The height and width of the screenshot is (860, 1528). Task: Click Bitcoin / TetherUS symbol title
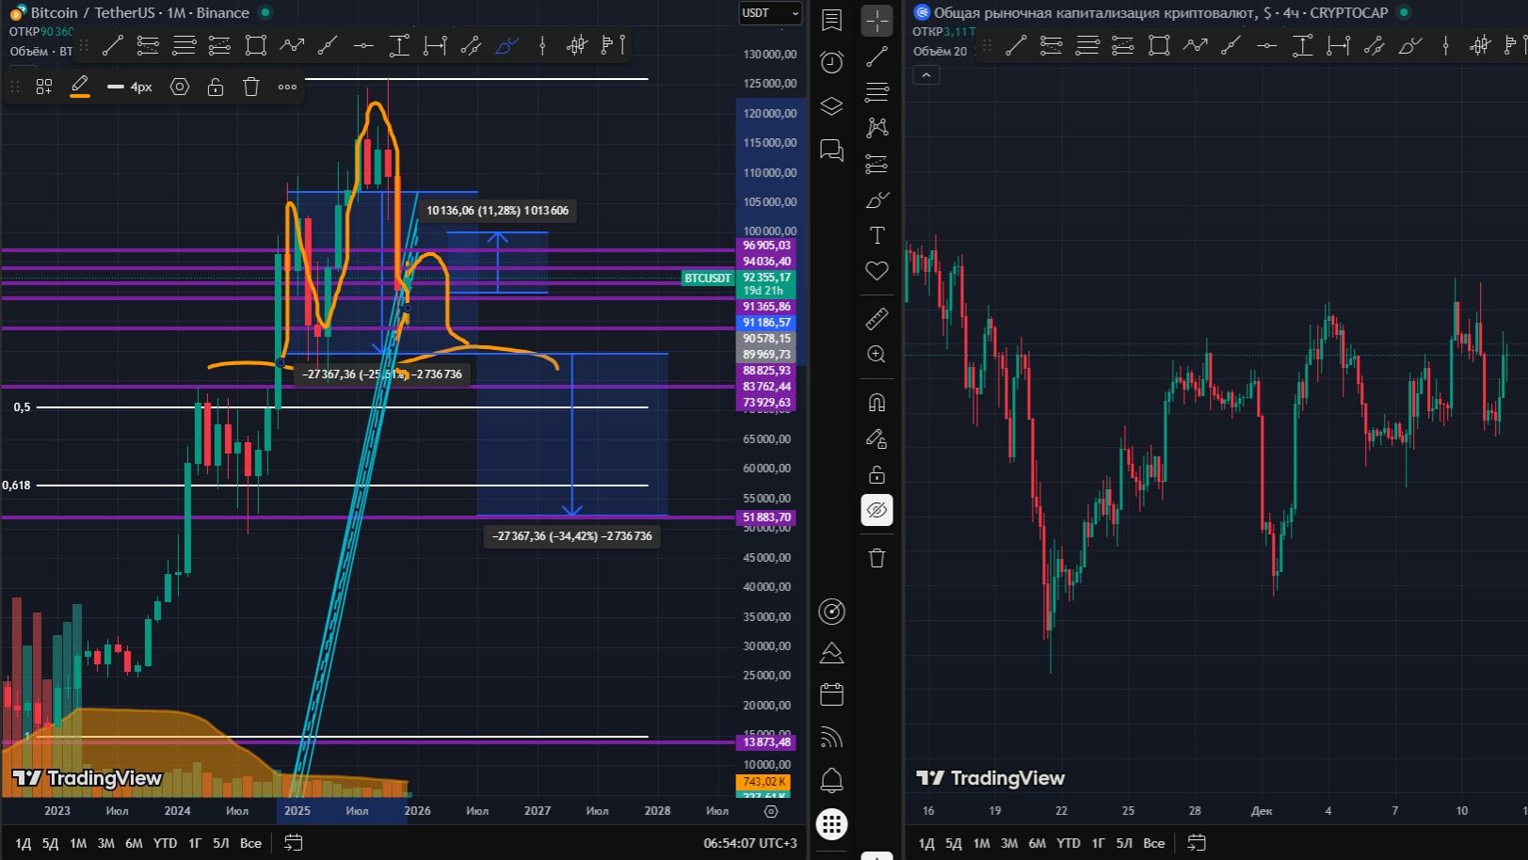click(139, 13)
